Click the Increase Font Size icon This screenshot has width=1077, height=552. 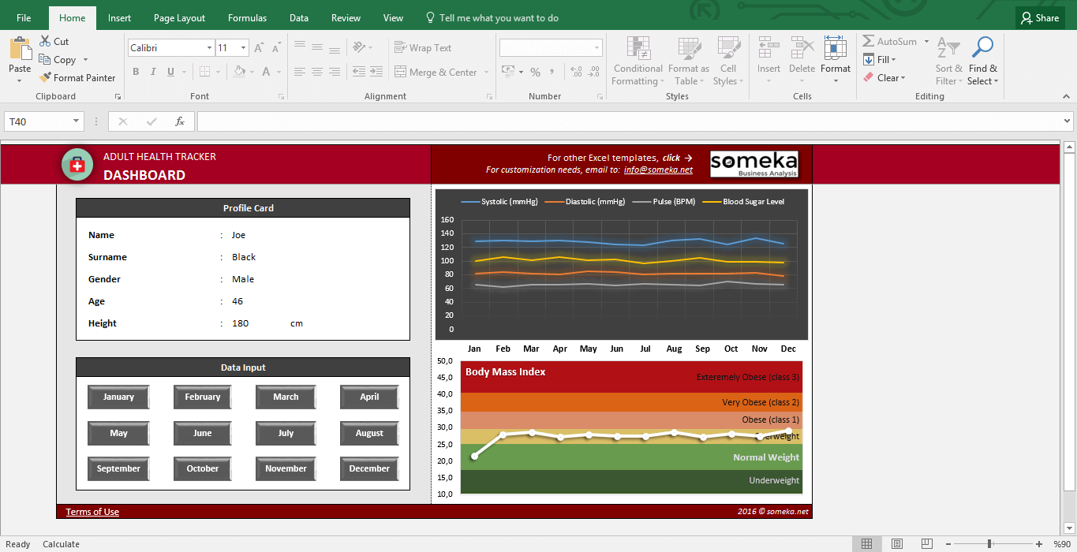pyautogui.click(x=260, y=48)
